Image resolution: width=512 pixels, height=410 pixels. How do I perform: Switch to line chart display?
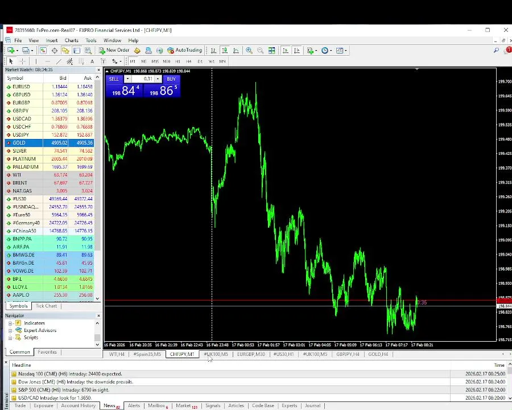pyautogui.click(x=236, y=50)
